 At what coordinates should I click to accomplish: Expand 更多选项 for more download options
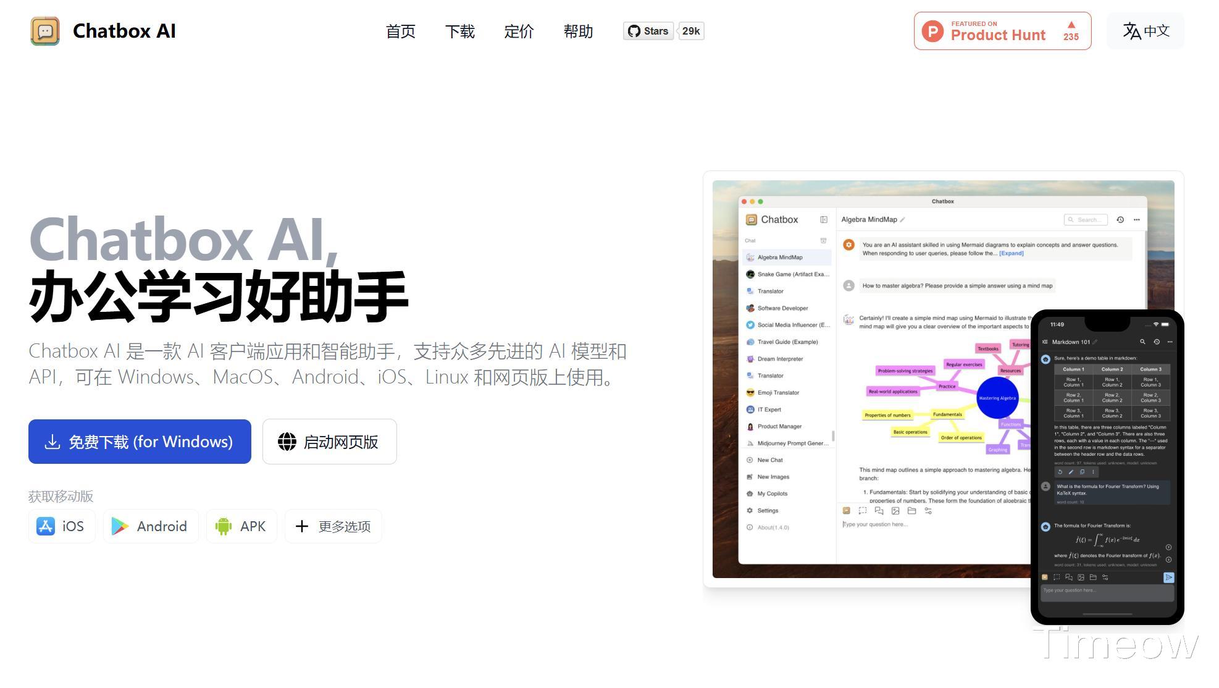point(333,526)
